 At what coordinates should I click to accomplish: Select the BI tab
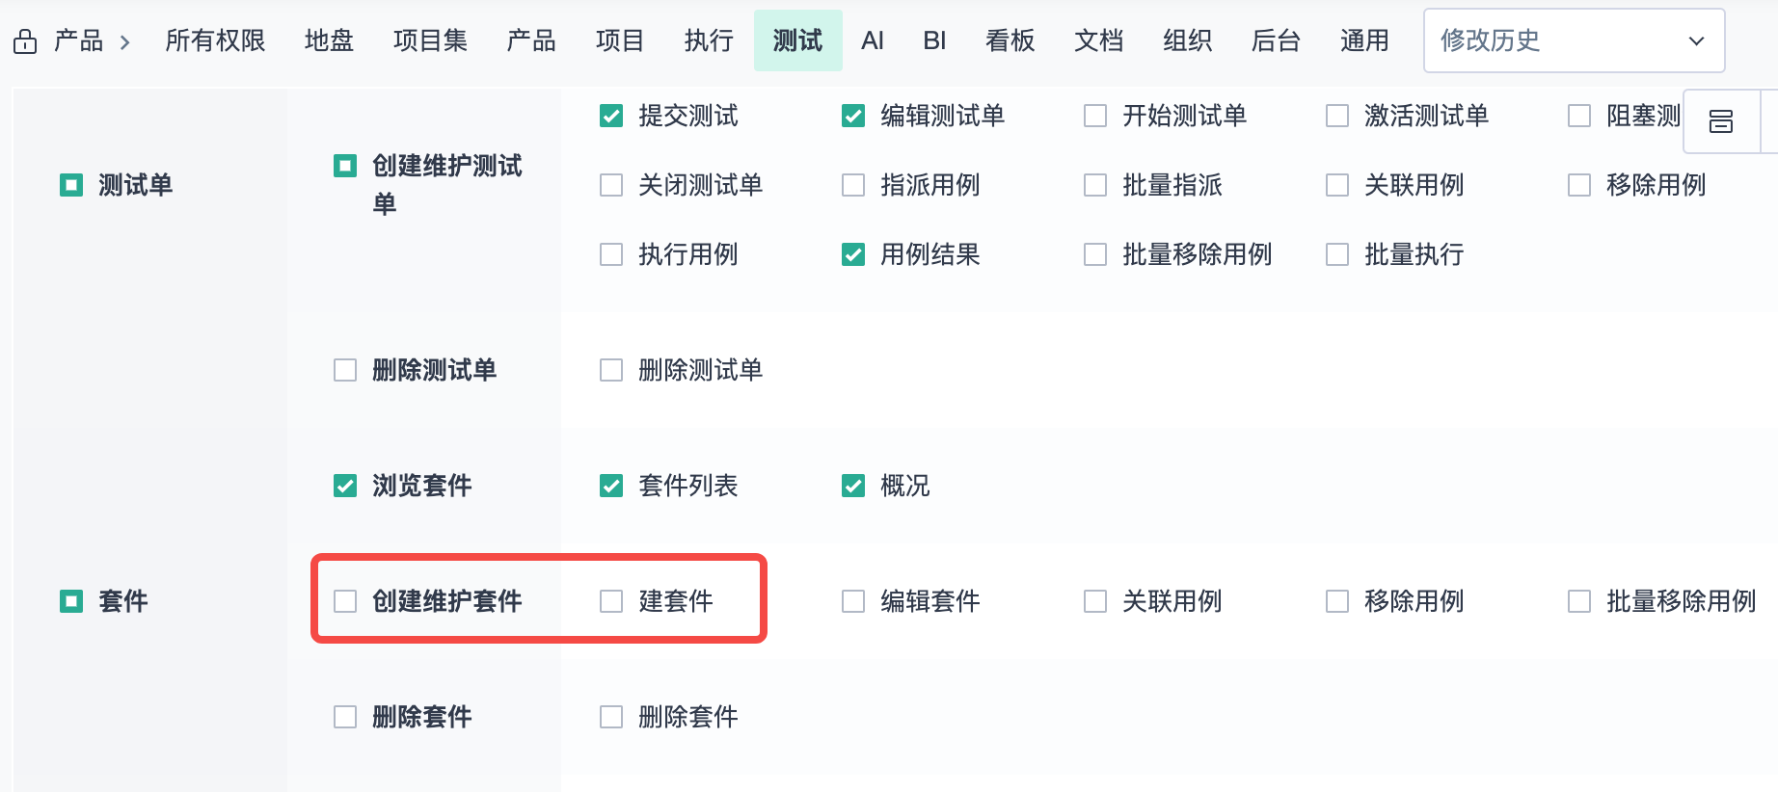click(933, 40)
